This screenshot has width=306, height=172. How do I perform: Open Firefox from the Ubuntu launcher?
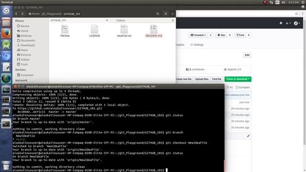coord(6,33)
